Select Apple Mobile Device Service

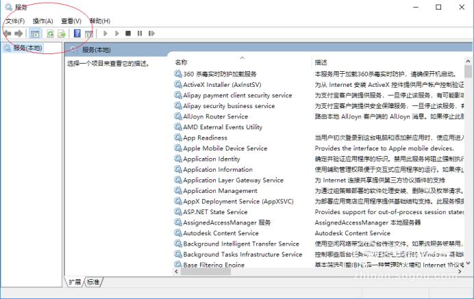(225, 148)
